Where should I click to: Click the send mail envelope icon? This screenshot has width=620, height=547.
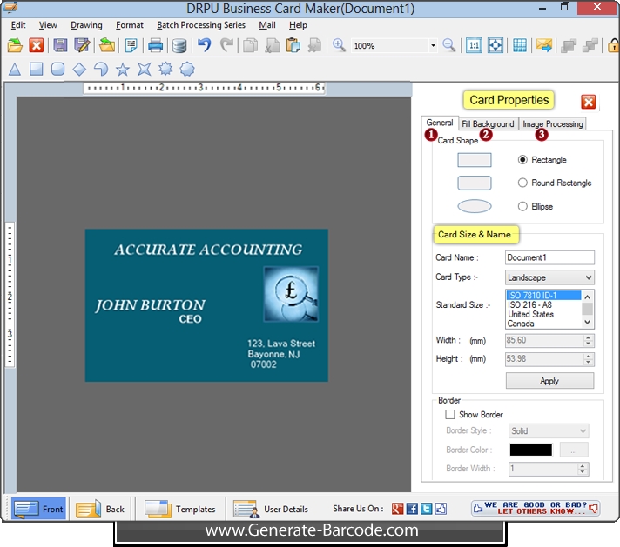544,45
